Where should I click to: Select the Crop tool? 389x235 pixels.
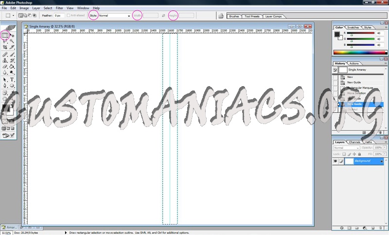click(x=5, y=47)
